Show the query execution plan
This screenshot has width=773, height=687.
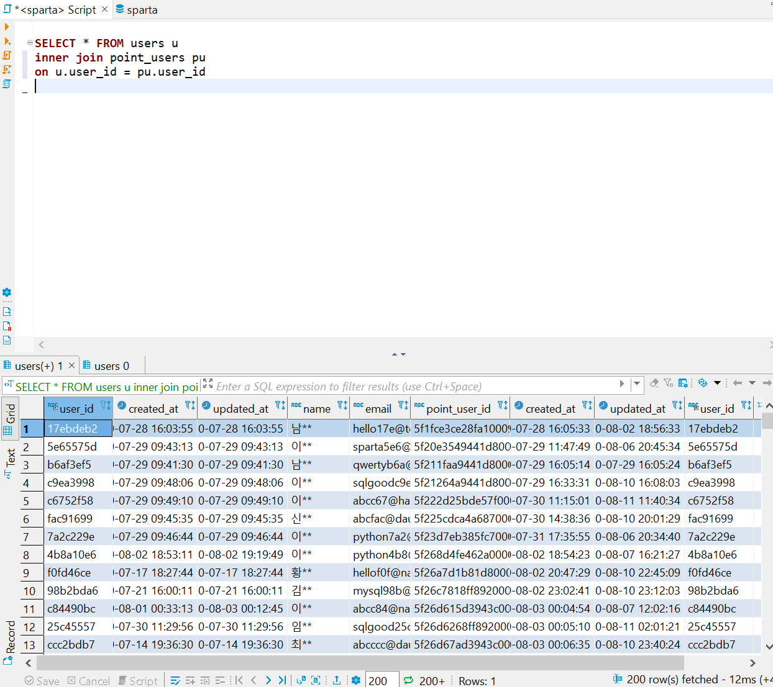pos(8,84)
